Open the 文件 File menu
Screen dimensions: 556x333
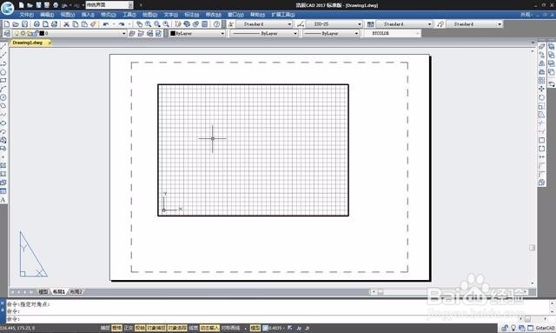[x=27, y=15]
